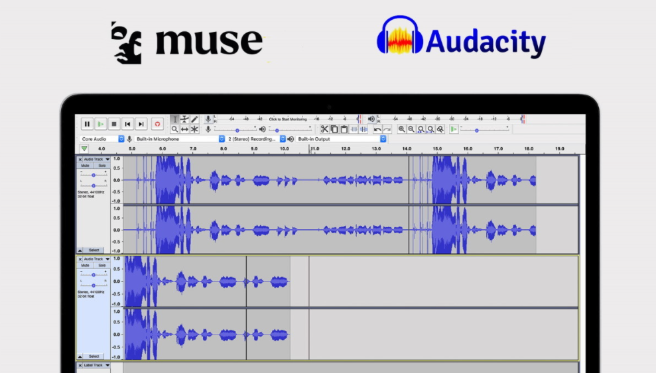Trim audio outside selection
This screenshot has width=656, height=373.
354,129
